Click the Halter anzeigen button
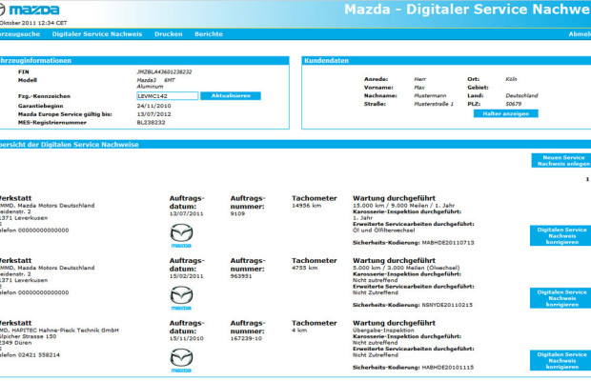This screenshot has height=381, width=591. click(505, 113)
